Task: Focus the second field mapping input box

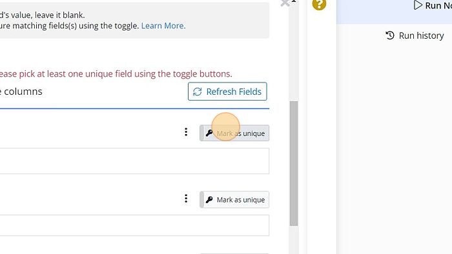Action: point(134,225)
